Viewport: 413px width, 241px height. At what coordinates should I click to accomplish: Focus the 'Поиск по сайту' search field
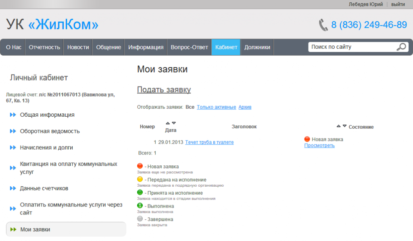351,47
